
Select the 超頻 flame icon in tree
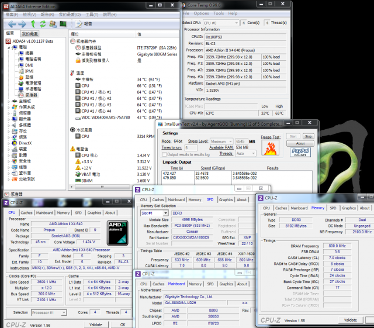pos(21,77)
